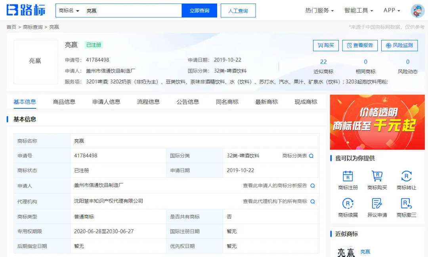Click the 商标续展 icon
Image resolution: width=428 pixels, height=257 pixels.
tap(348, 203)
